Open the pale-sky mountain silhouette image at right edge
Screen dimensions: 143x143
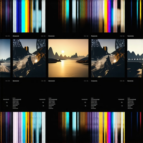click(x=135, y=58)
